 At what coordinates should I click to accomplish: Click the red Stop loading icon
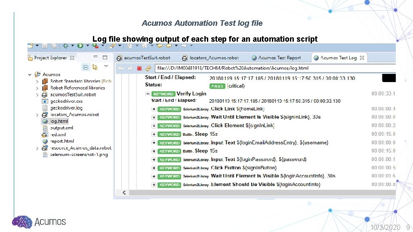tap(139, 68)
